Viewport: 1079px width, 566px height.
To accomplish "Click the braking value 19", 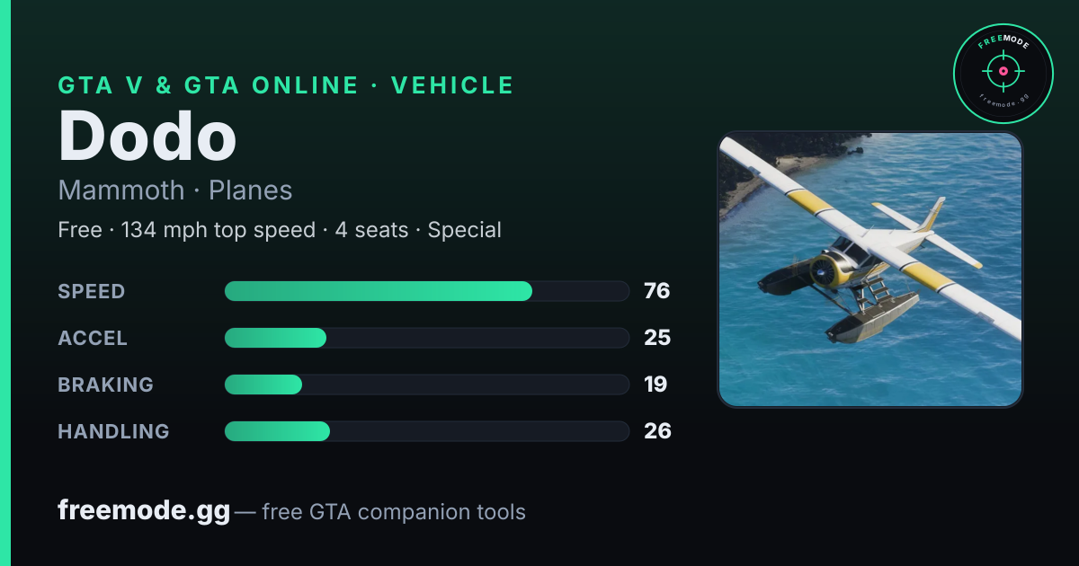I will [x=655, y=385].
